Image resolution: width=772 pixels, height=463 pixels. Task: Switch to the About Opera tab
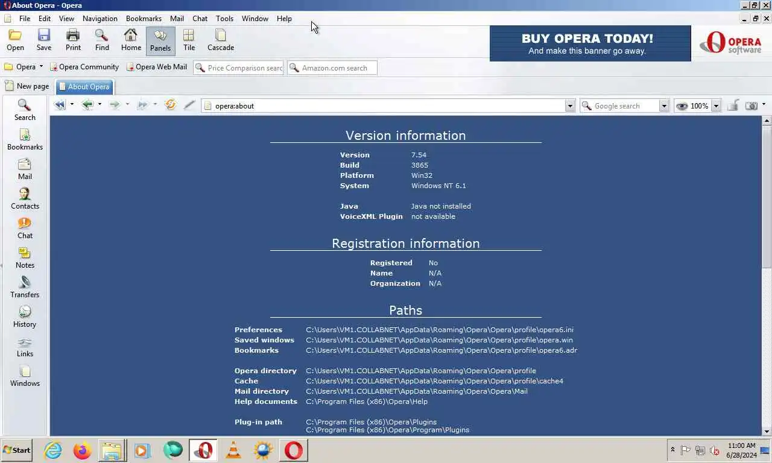tap(84, 87)
